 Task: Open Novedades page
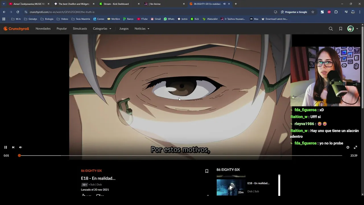43,28
